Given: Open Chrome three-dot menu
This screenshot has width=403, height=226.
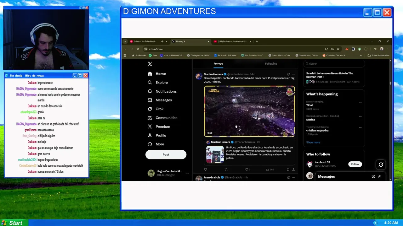Looking at the screenshot, I should click(388, 49).
